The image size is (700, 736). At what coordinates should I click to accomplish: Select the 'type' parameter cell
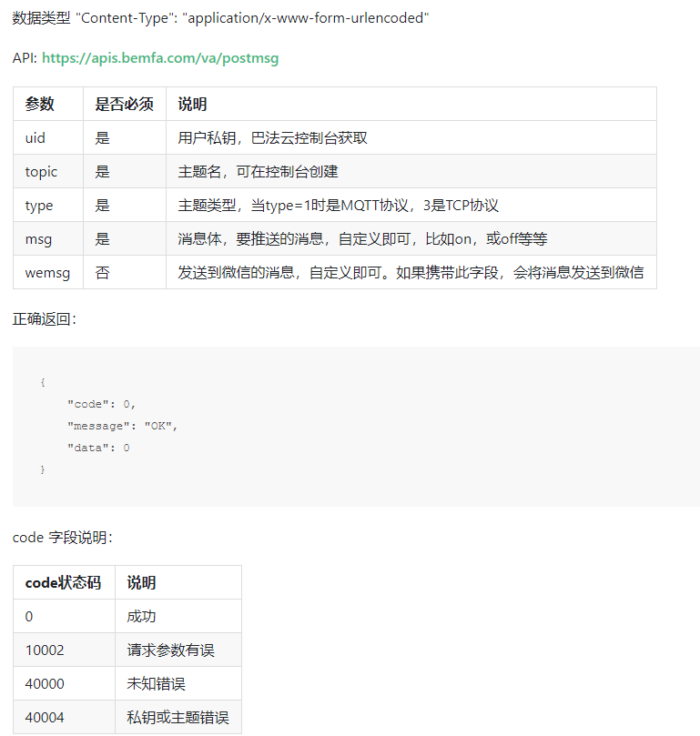coord(48,205)
